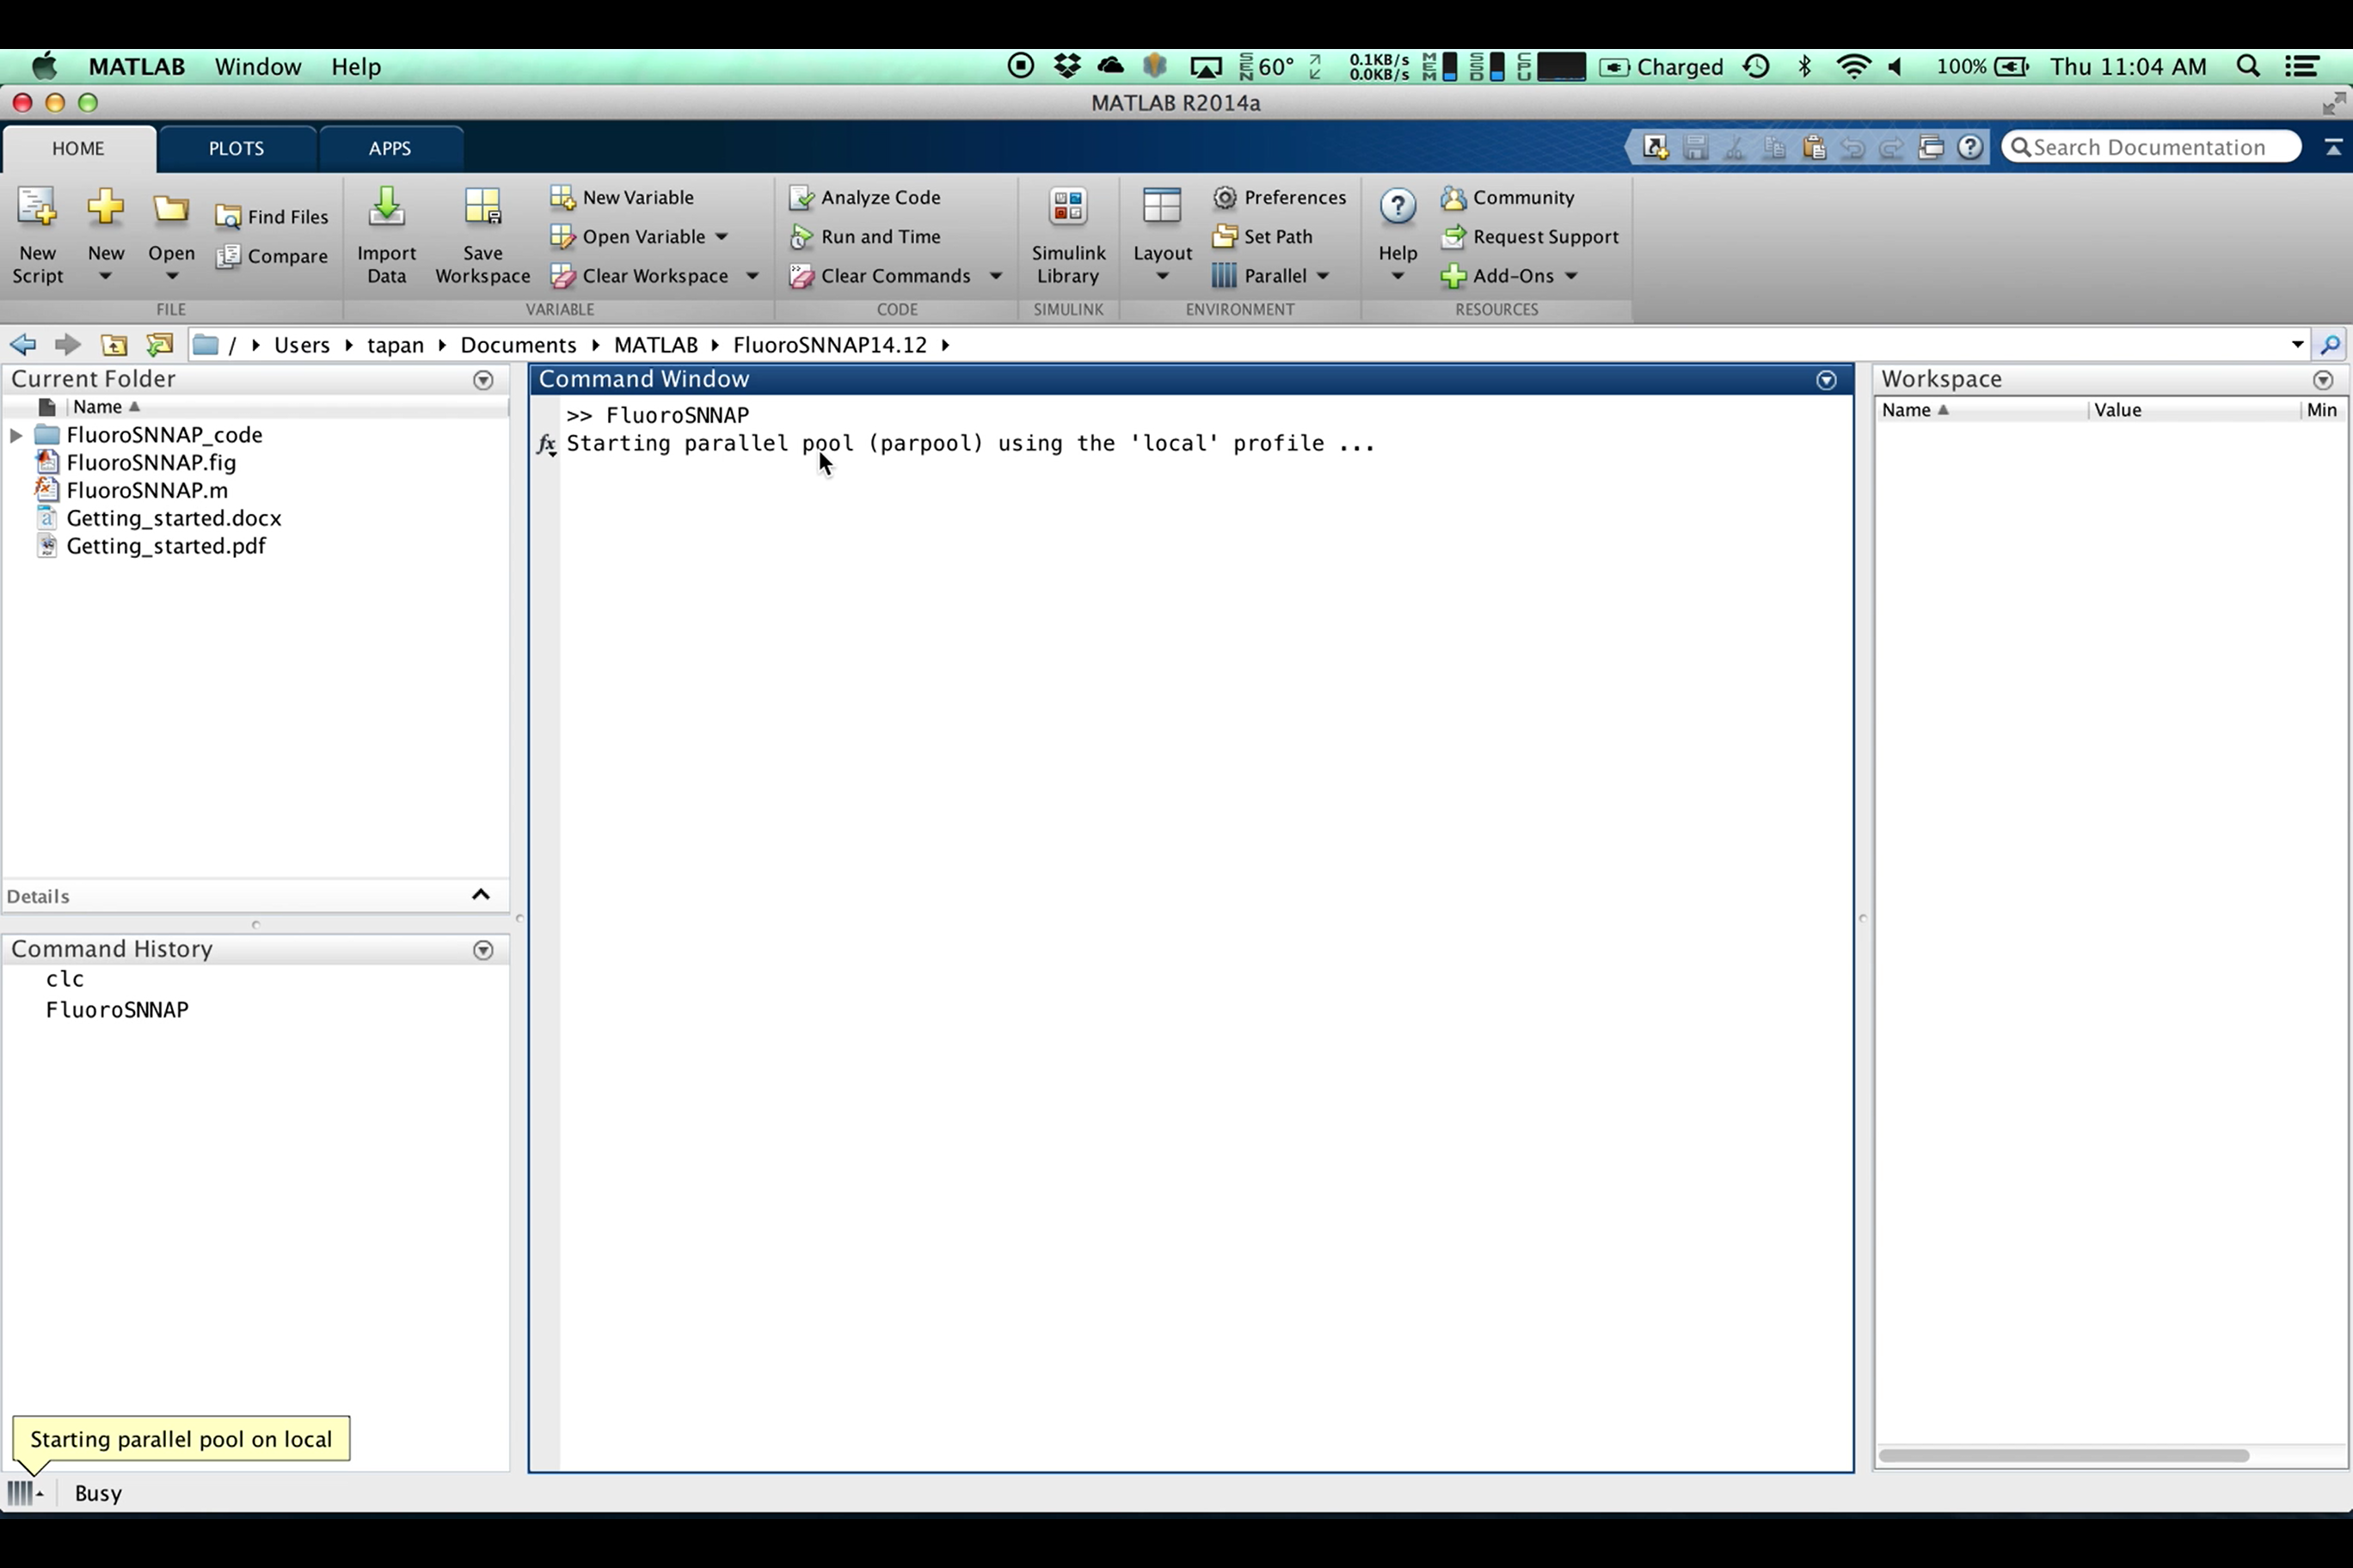Viewport: 2353px width, 1568px height.
Task: Click the search magnifier by the address bar
Action: (x=2330, y=345)
